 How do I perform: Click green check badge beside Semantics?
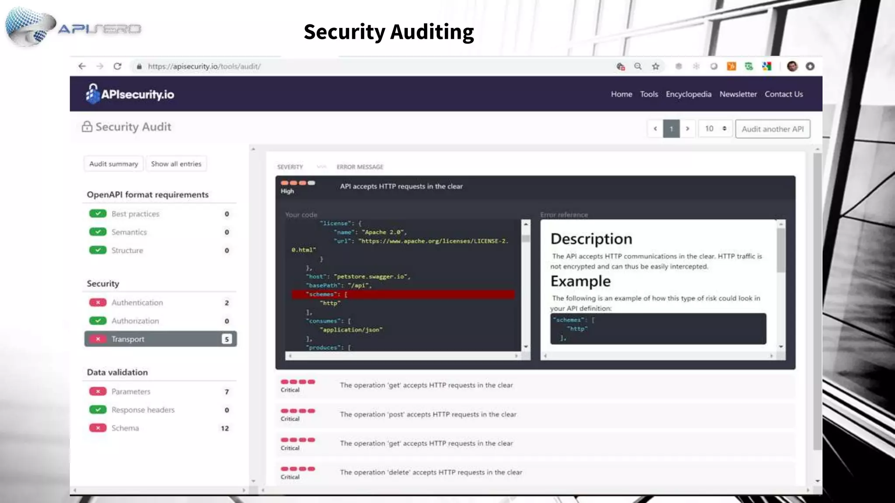pos(98,232)
